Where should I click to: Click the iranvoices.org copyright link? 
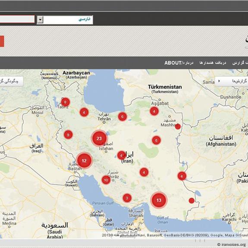[x=232, y=245]
